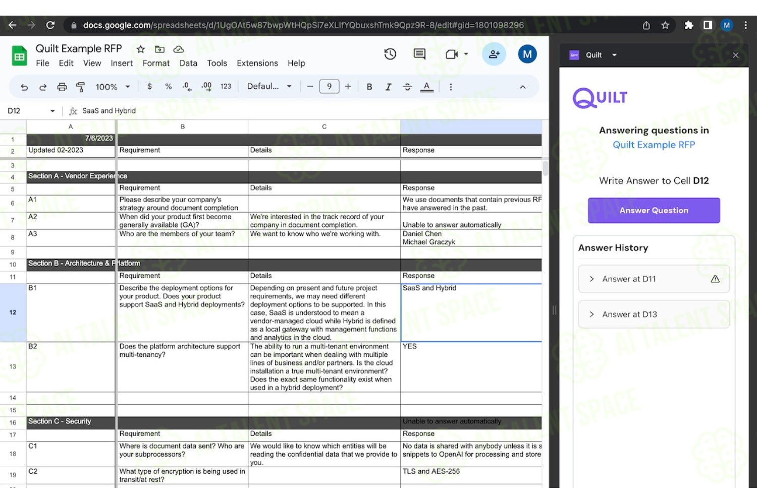This screenshot has height=504, width=757.
Task: Hide the menus with the collapse arrow
Action: (523, 87)
